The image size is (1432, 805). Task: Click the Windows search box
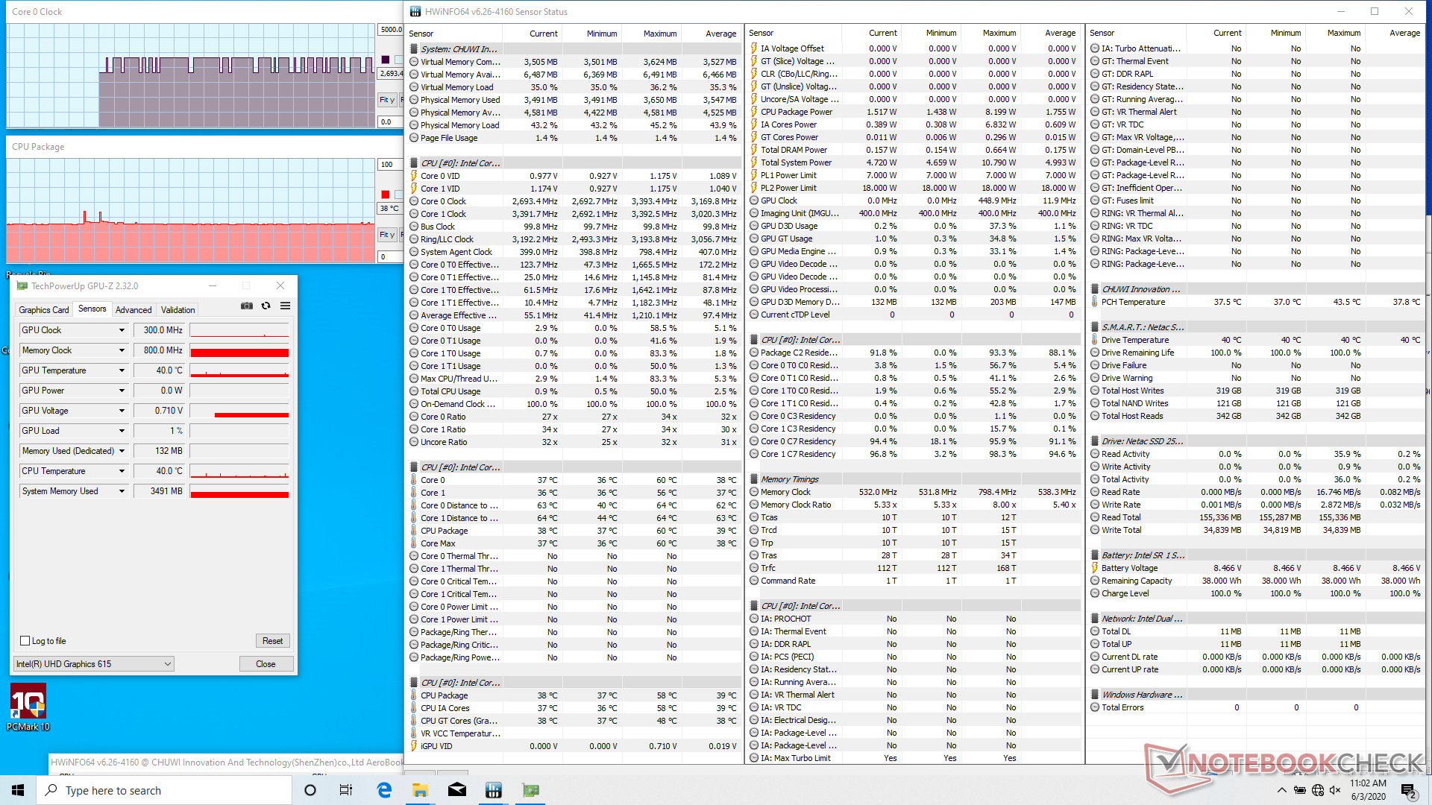click(164, 790)
